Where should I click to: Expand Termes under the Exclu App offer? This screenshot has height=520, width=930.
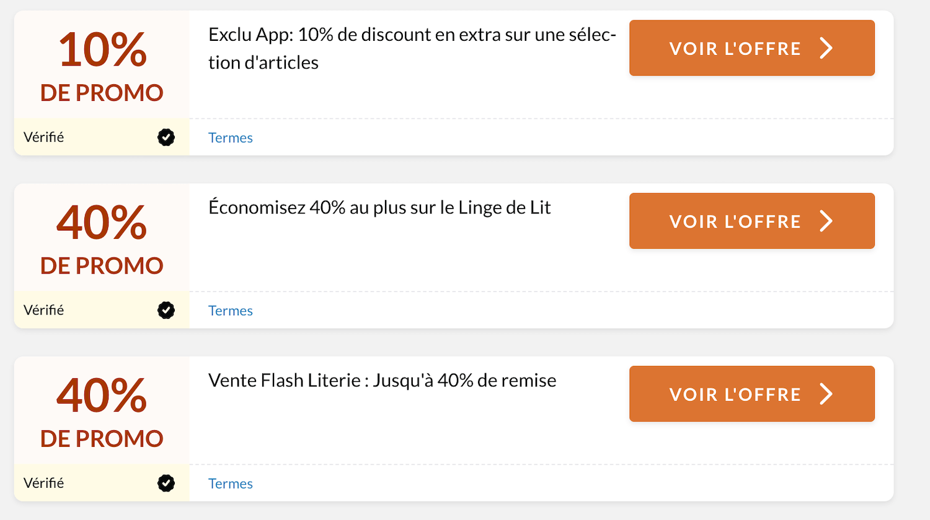(x=230, y=138)
